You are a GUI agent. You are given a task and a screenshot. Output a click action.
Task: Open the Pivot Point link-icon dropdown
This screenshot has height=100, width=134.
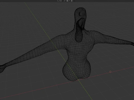[x=65, y=1]
